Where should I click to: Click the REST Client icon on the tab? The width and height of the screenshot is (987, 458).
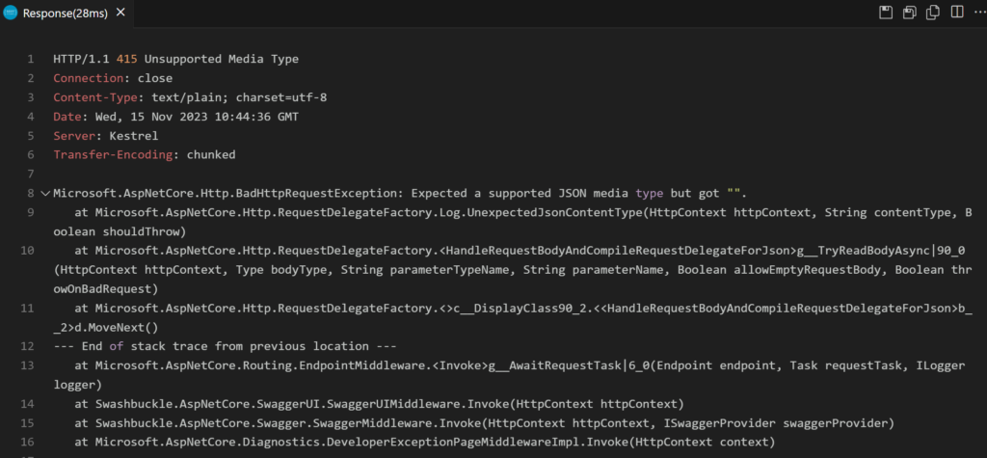coord(11,12)
